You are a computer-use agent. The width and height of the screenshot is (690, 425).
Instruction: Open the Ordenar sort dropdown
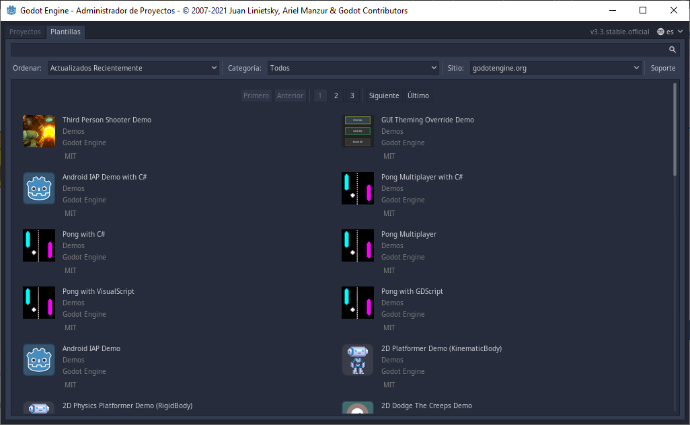(134, 68)
